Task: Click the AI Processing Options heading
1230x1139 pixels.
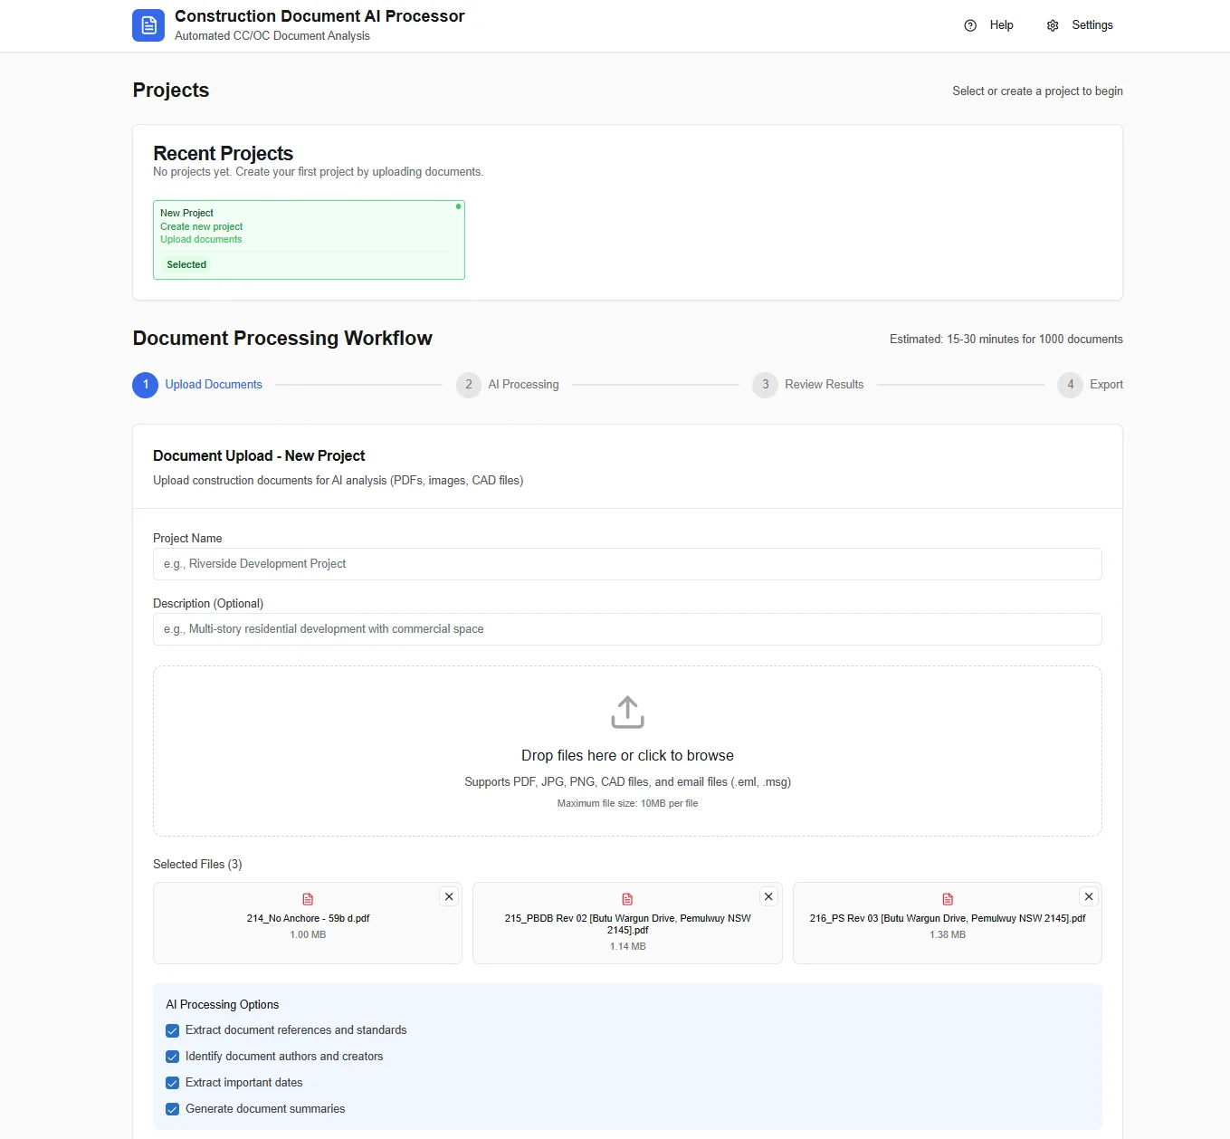Action: 222,1005
